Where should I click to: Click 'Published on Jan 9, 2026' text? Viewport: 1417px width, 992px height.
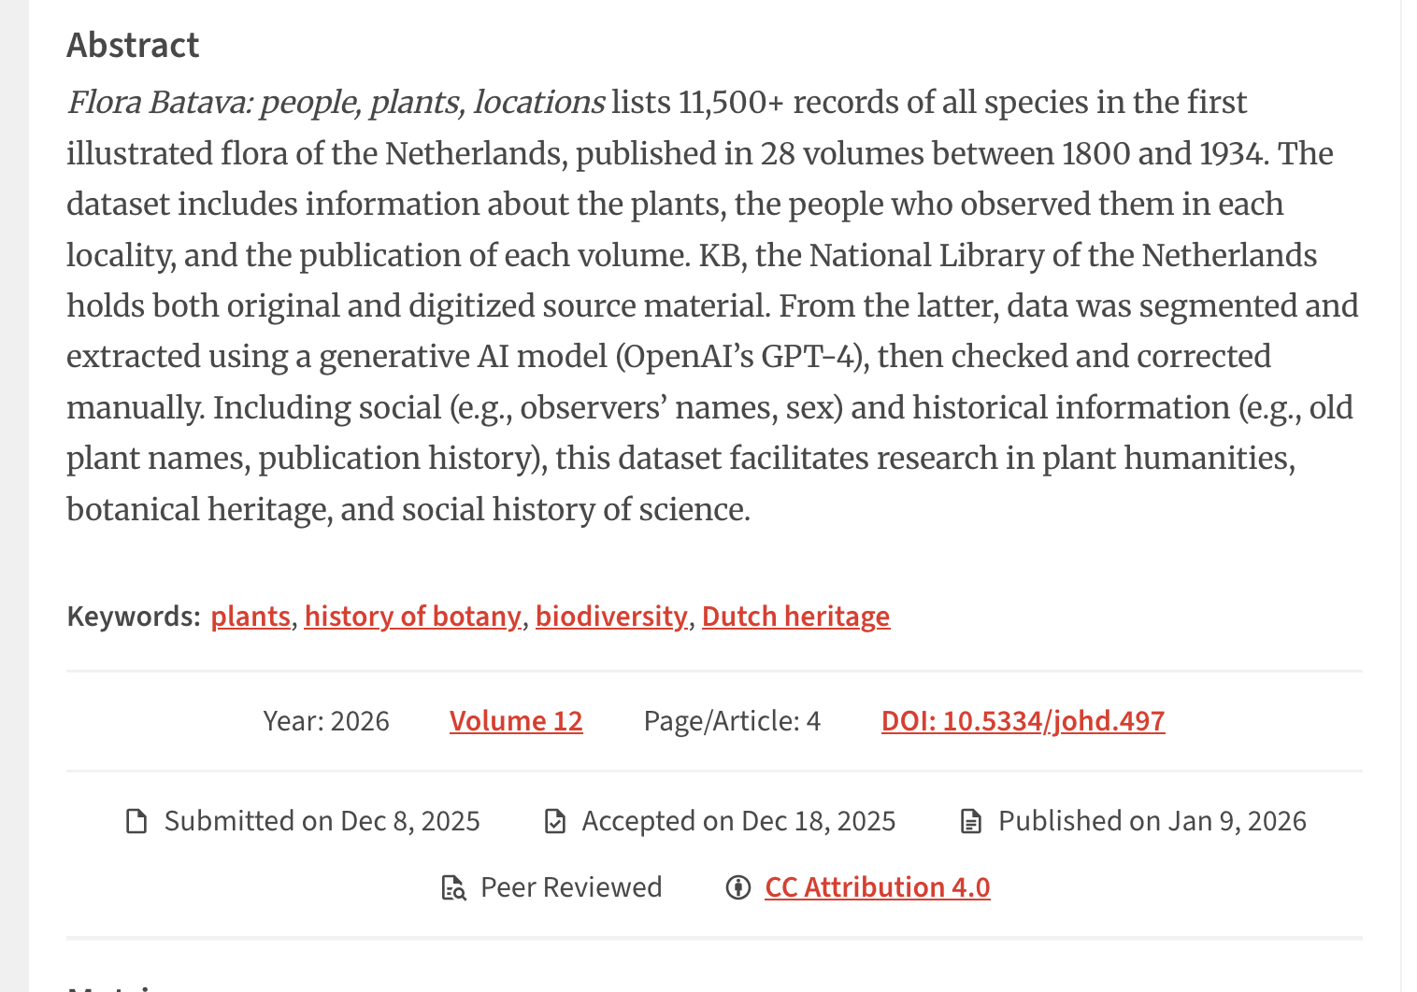click(1152, 821)
